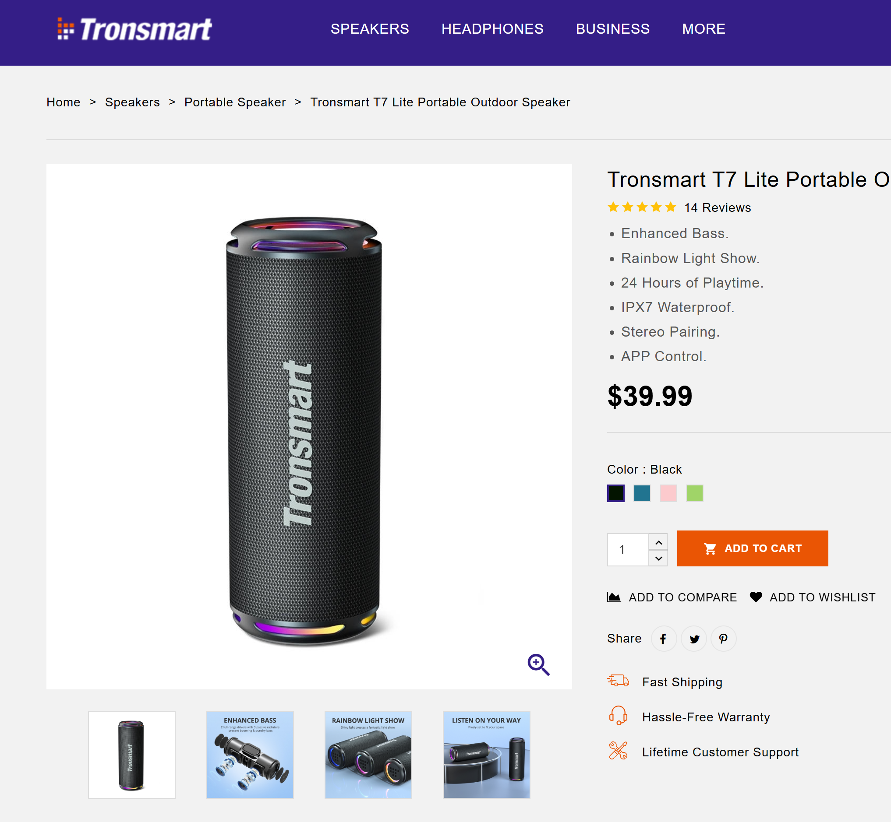Open the HEADPHONES menu

tap(492, 29)
